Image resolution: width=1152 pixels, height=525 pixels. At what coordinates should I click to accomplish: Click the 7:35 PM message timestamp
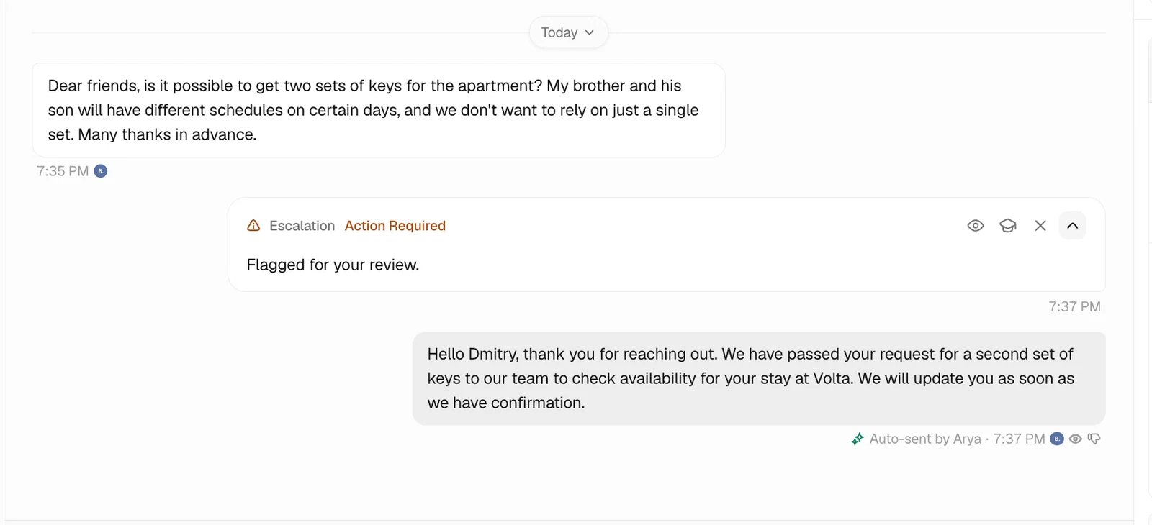[x=63, y=171]
